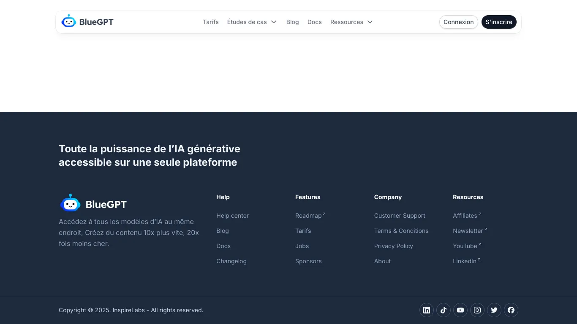The image size is (577, 324).
Task: Read the Terms & Conditions link
Action: point(401,231)
